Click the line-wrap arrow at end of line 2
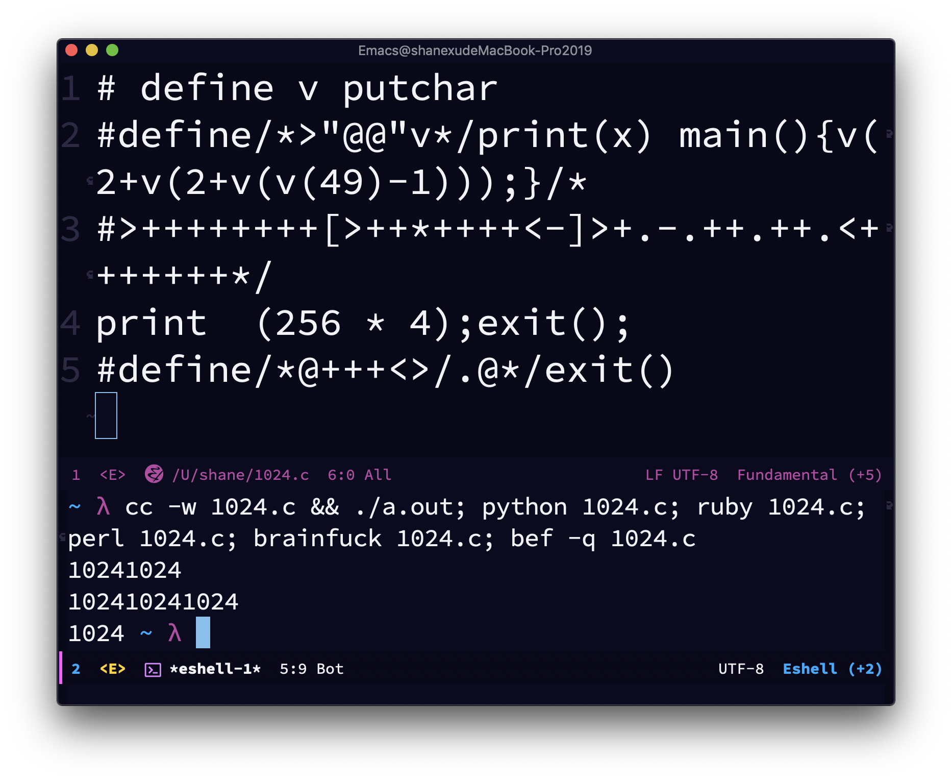Image resolution: width=952 pixels, height=781 pixels. pyautogui.click(x=889, y=134)
